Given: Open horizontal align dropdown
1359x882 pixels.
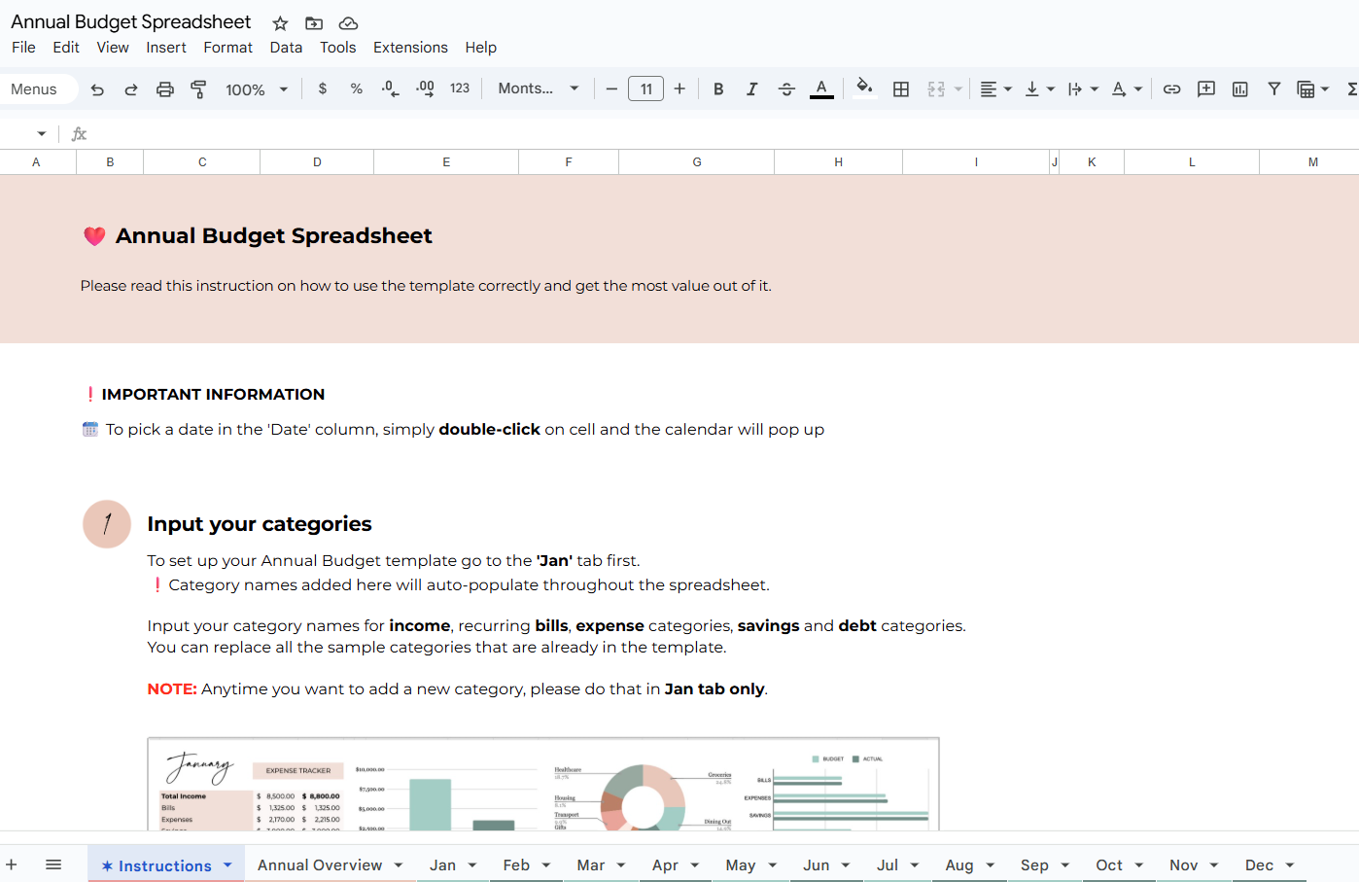Looking at the screenshot, I should pyautogui.click(x=995, y=88).
